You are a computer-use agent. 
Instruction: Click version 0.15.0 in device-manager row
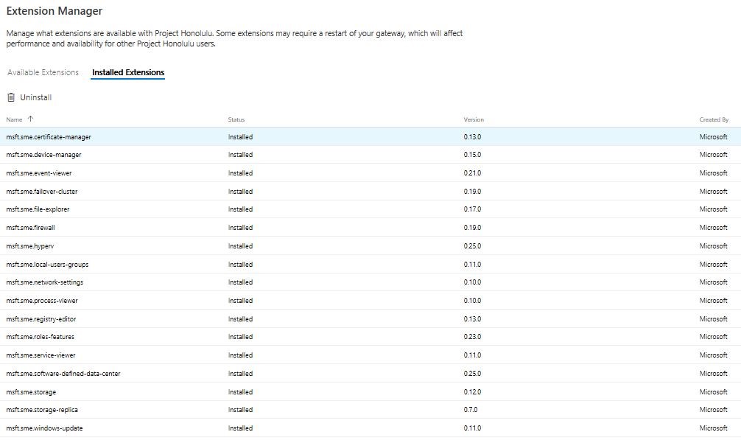[x=473, y=155]
